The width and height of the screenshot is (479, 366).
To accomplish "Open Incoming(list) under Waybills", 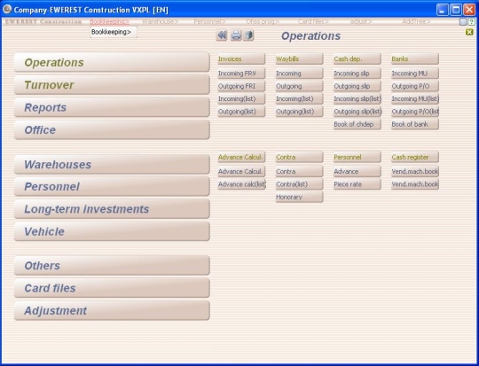I will click(299, 99).
